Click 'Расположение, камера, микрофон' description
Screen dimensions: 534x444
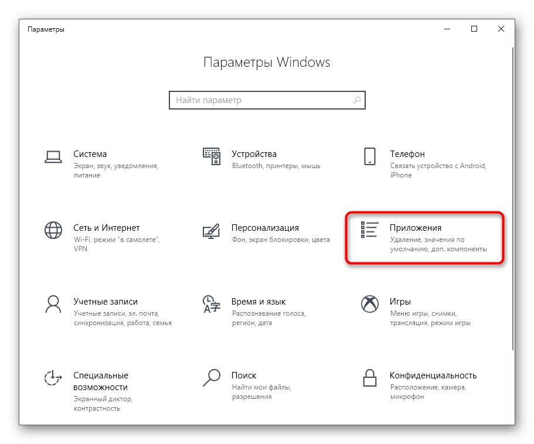tap(428, 392)
